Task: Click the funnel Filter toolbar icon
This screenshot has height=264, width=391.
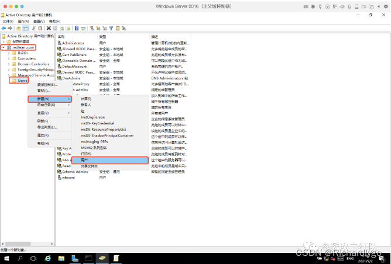Action: (111, 29)
